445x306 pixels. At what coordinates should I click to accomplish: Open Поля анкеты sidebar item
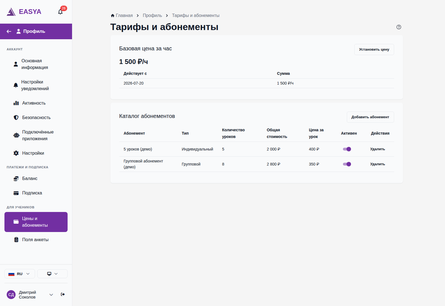click(36, 240)
